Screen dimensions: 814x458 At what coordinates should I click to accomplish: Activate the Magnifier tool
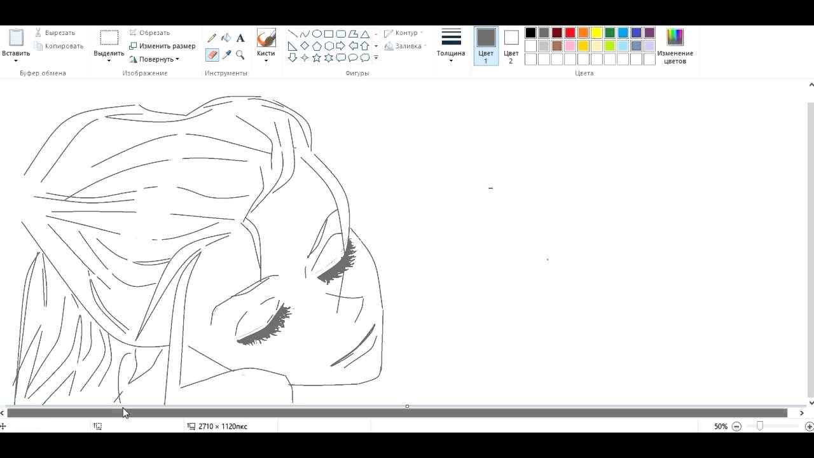(240, 55)
